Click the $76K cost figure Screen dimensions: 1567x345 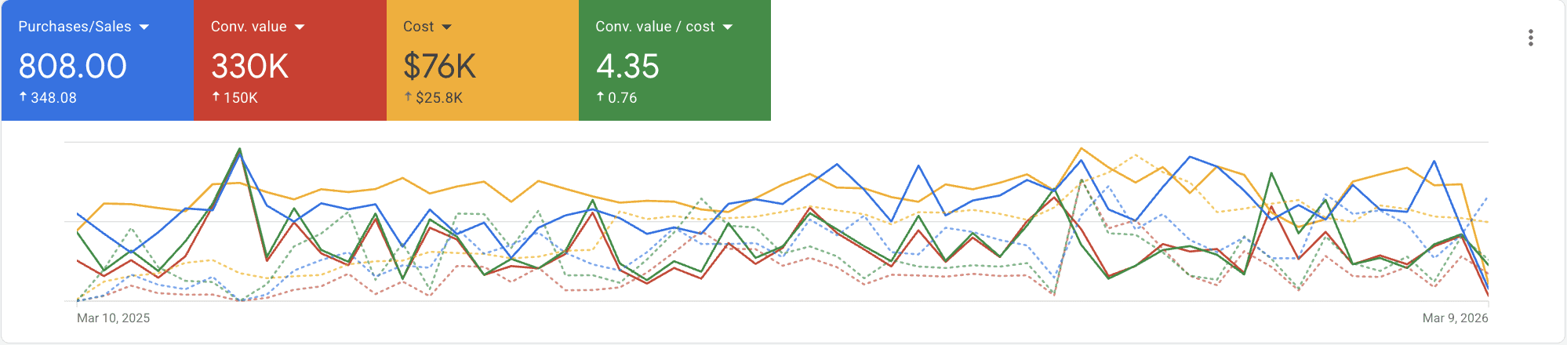439,66
